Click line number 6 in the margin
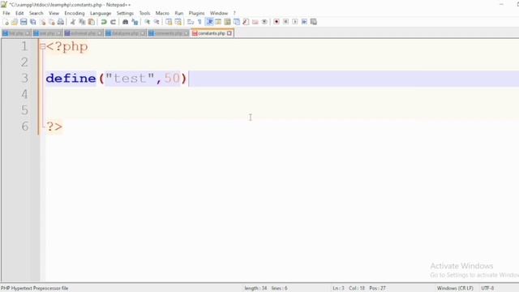519x292 pixels. click(x=25, y=127)
